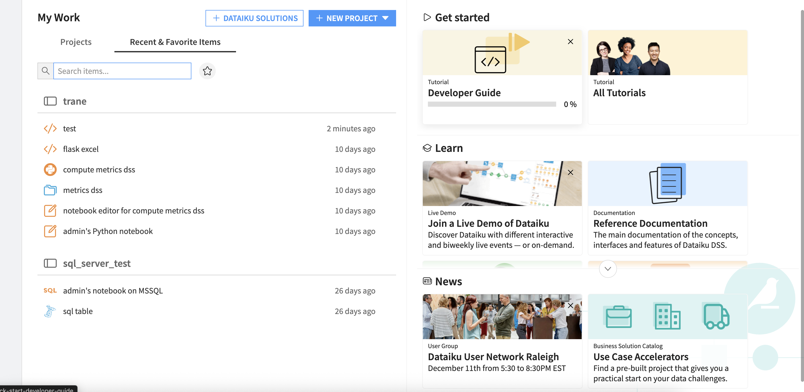804x392 pixels.
Task: Open the SQL notebook on MSSQL icon
Action: click(50, 291)
